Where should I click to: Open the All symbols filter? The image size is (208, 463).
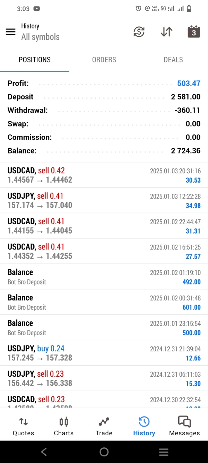click(40, 37)
